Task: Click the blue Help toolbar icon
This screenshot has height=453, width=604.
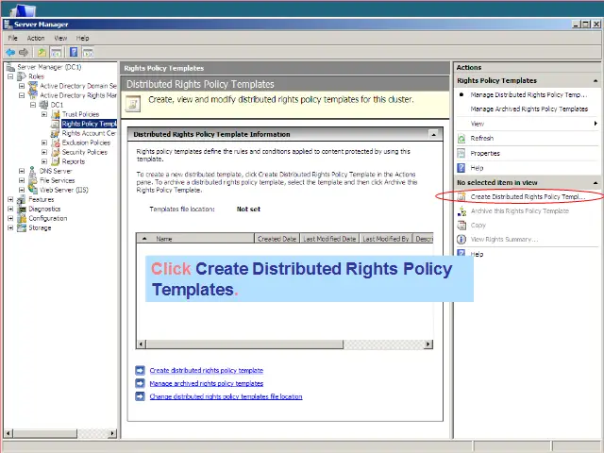Action: [74, 52]
